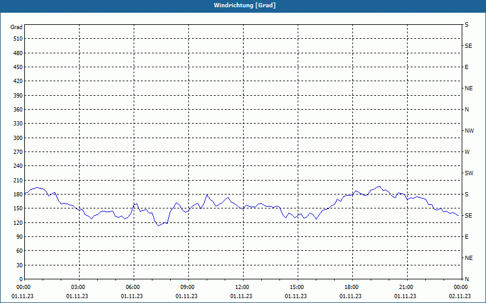Select the "NE" compass label between 30 and 60
This screenshot has width=486, height=303.
[x=468, y=258]
